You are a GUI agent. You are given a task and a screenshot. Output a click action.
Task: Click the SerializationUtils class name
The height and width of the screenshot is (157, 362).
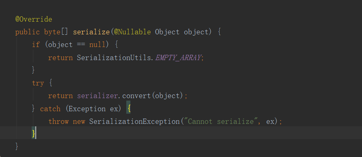[x=114, y=58]
